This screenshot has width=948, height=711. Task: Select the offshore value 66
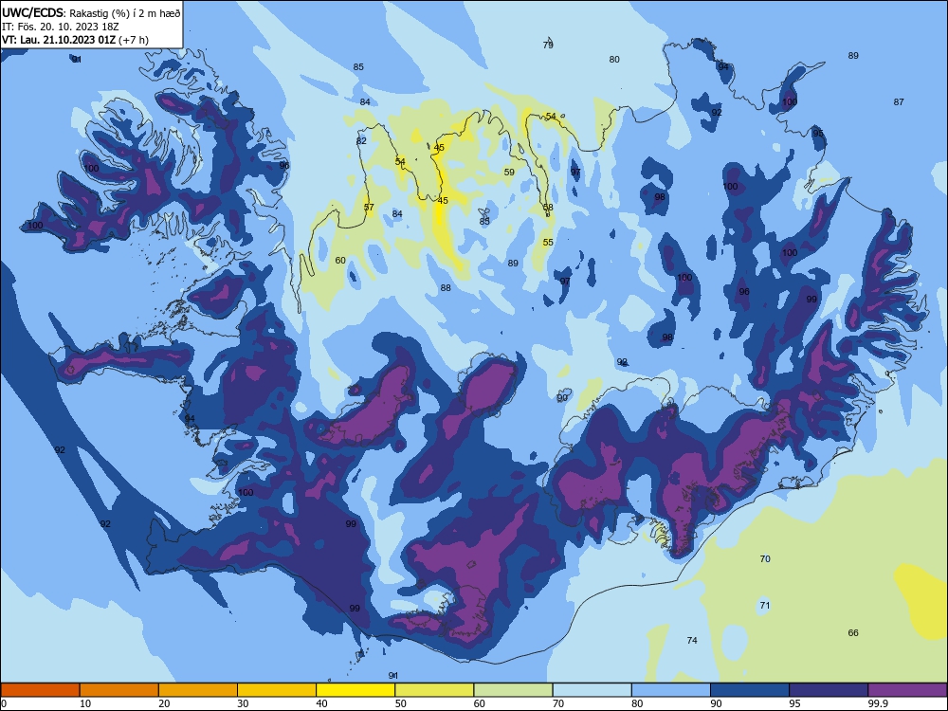(x=853, y=633)
